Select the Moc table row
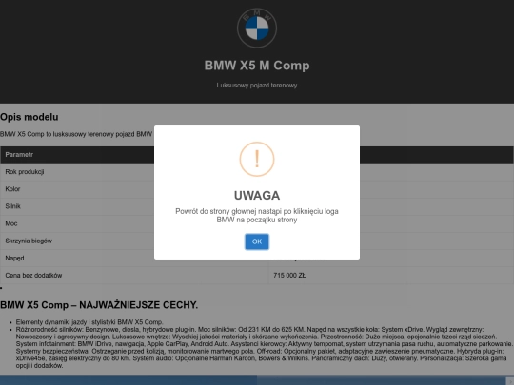This screenshot has width=514, height=385. click(x=257, y=223)
